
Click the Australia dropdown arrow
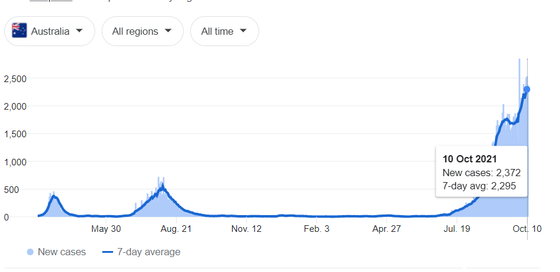point(80,31)
